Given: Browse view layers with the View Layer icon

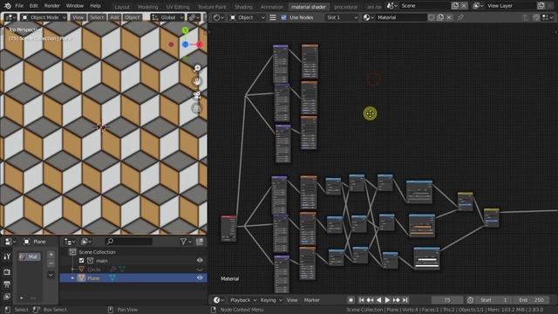Looking at the screenshot, I should tap(478, 6).
